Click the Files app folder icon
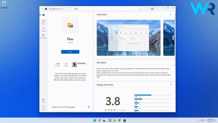Screen dimensions: 218x123 coord(70,25)
